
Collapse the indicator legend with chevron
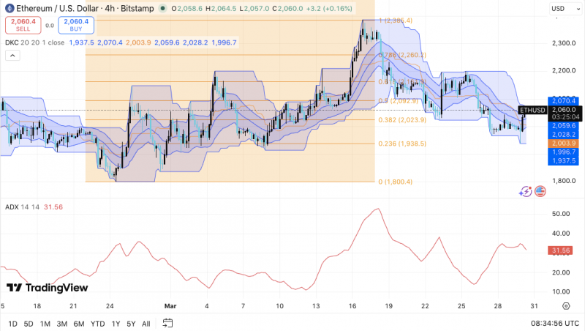click(x=12, y=56)
